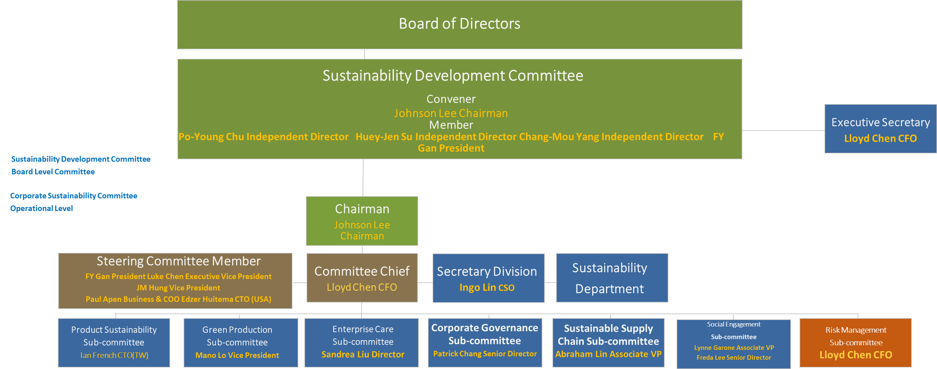Click the Corporate Sustainability Committee label
The width and height of the screenshot is (937, 369).
(74, 196)
